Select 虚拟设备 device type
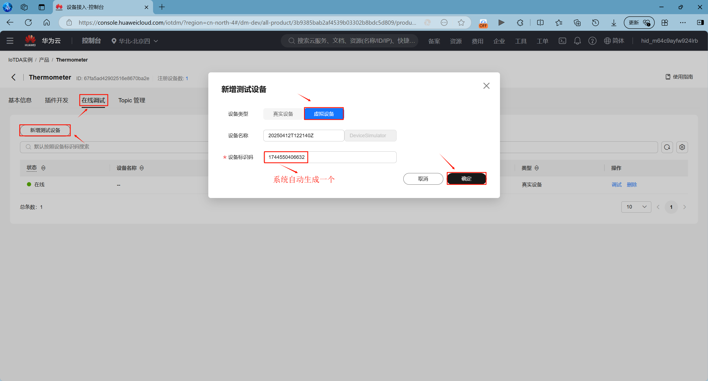The height and width of the screenshot is (381, 708). pyautogui.click(x=324, y=114)
